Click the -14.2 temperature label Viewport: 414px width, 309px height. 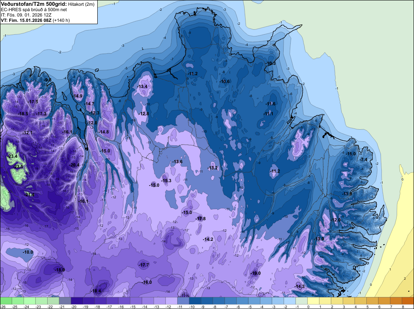click(208, 239)
